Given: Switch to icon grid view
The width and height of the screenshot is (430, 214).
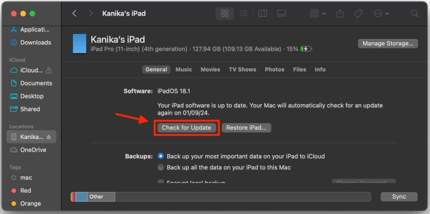Looking at the screenshot, I should [225, 13].
